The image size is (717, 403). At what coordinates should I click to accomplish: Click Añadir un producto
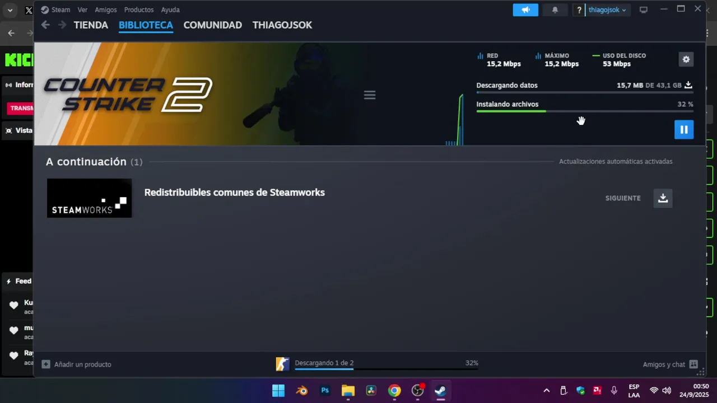(x=83, y=364)
